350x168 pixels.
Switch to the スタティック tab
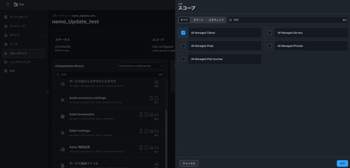click(216, 20)
